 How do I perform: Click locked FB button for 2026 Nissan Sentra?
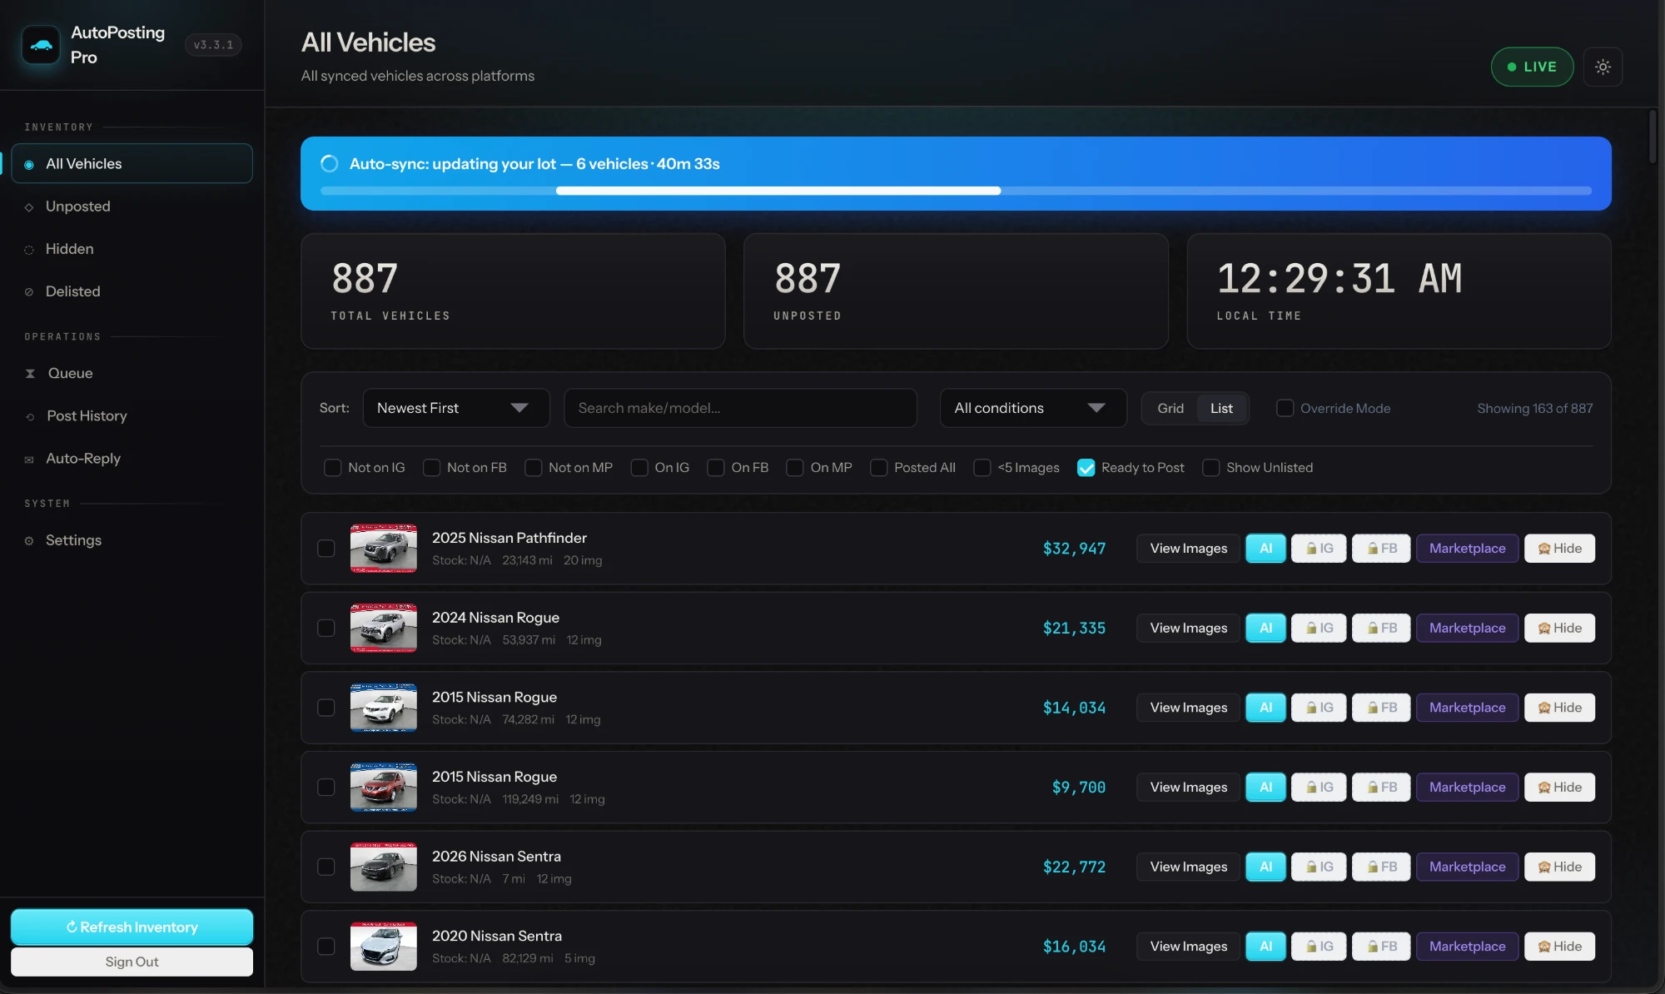pyautogui.click(x=1381, y=867)
